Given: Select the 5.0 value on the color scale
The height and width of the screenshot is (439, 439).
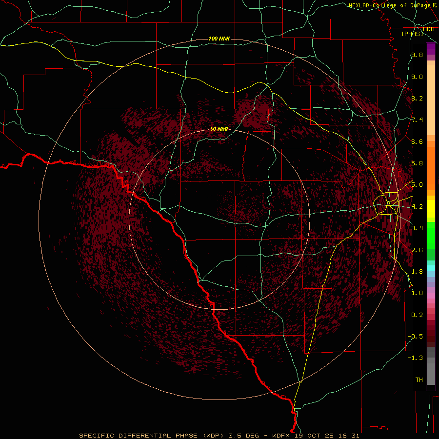Looking at the screenshot, I should 417,185.
